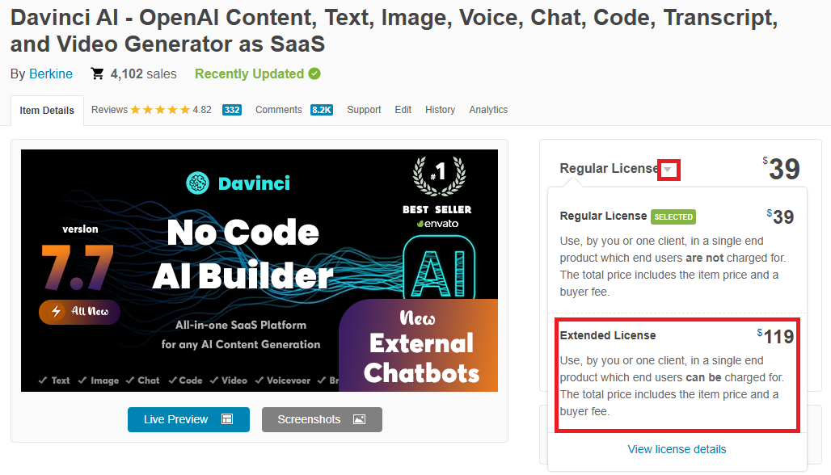Click the 8.2K comments count badge
The image size is (831, 475).
(x=322, y=110)
